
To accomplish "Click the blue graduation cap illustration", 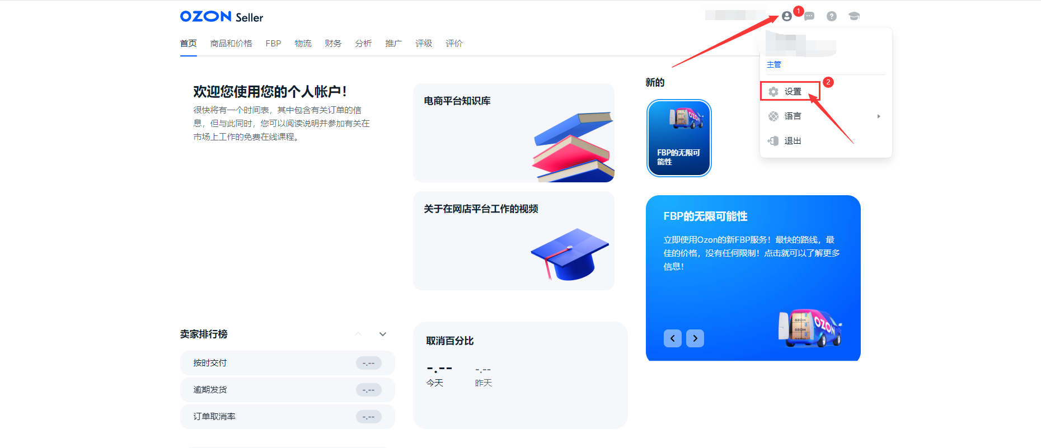I will [x=570, y=254].
